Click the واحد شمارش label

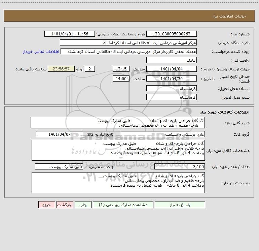(101, 167)
